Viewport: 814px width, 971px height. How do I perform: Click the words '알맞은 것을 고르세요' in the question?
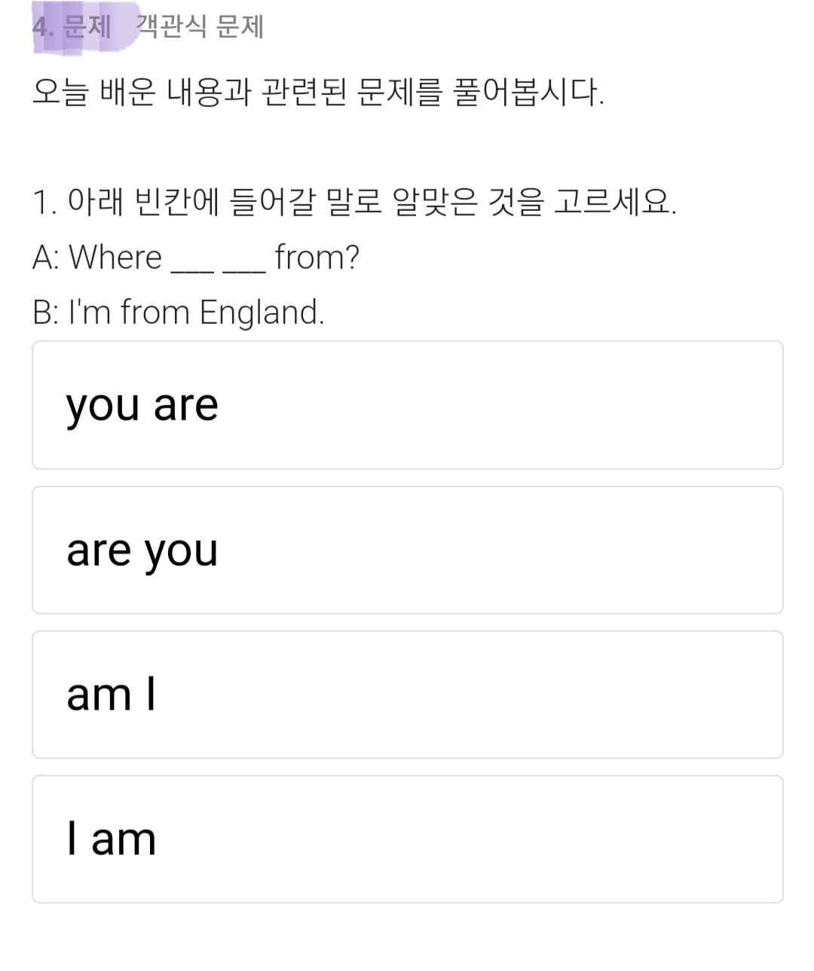click(535, 202)
